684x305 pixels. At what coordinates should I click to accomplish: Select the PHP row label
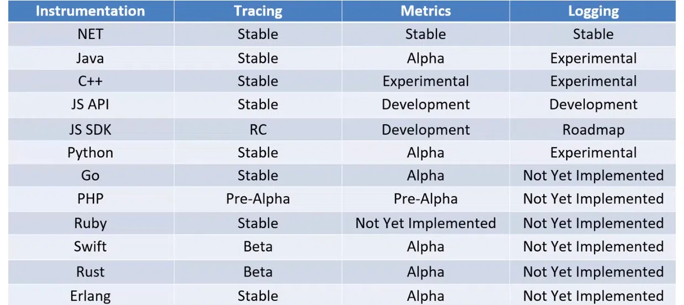[x=90, y=199]
